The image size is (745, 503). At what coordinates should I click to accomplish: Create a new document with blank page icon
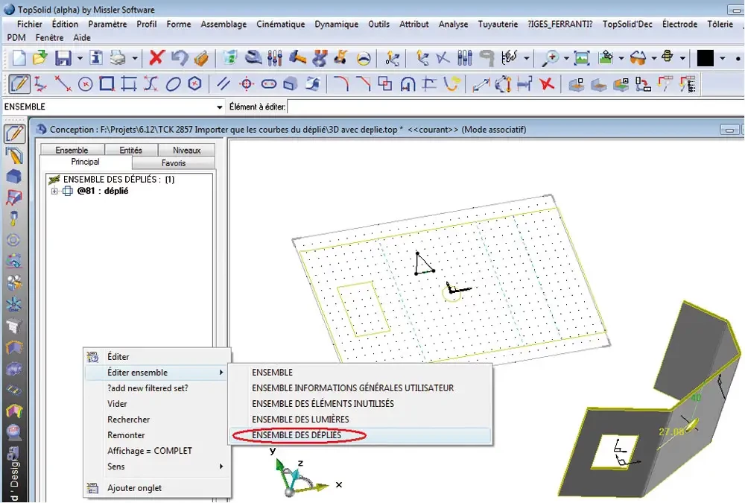(x=19, y=58)
